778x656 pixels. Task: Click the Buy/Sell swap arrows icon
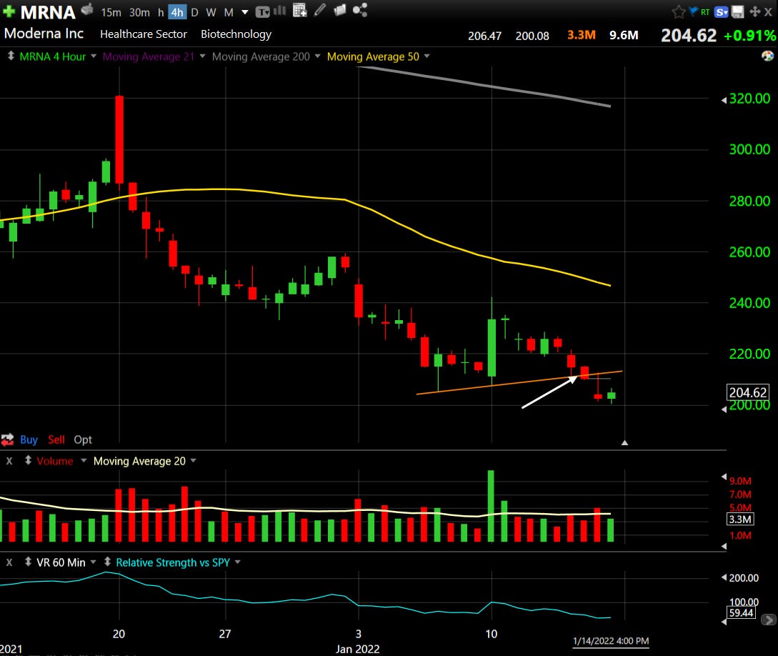click(x=7, y=439)
